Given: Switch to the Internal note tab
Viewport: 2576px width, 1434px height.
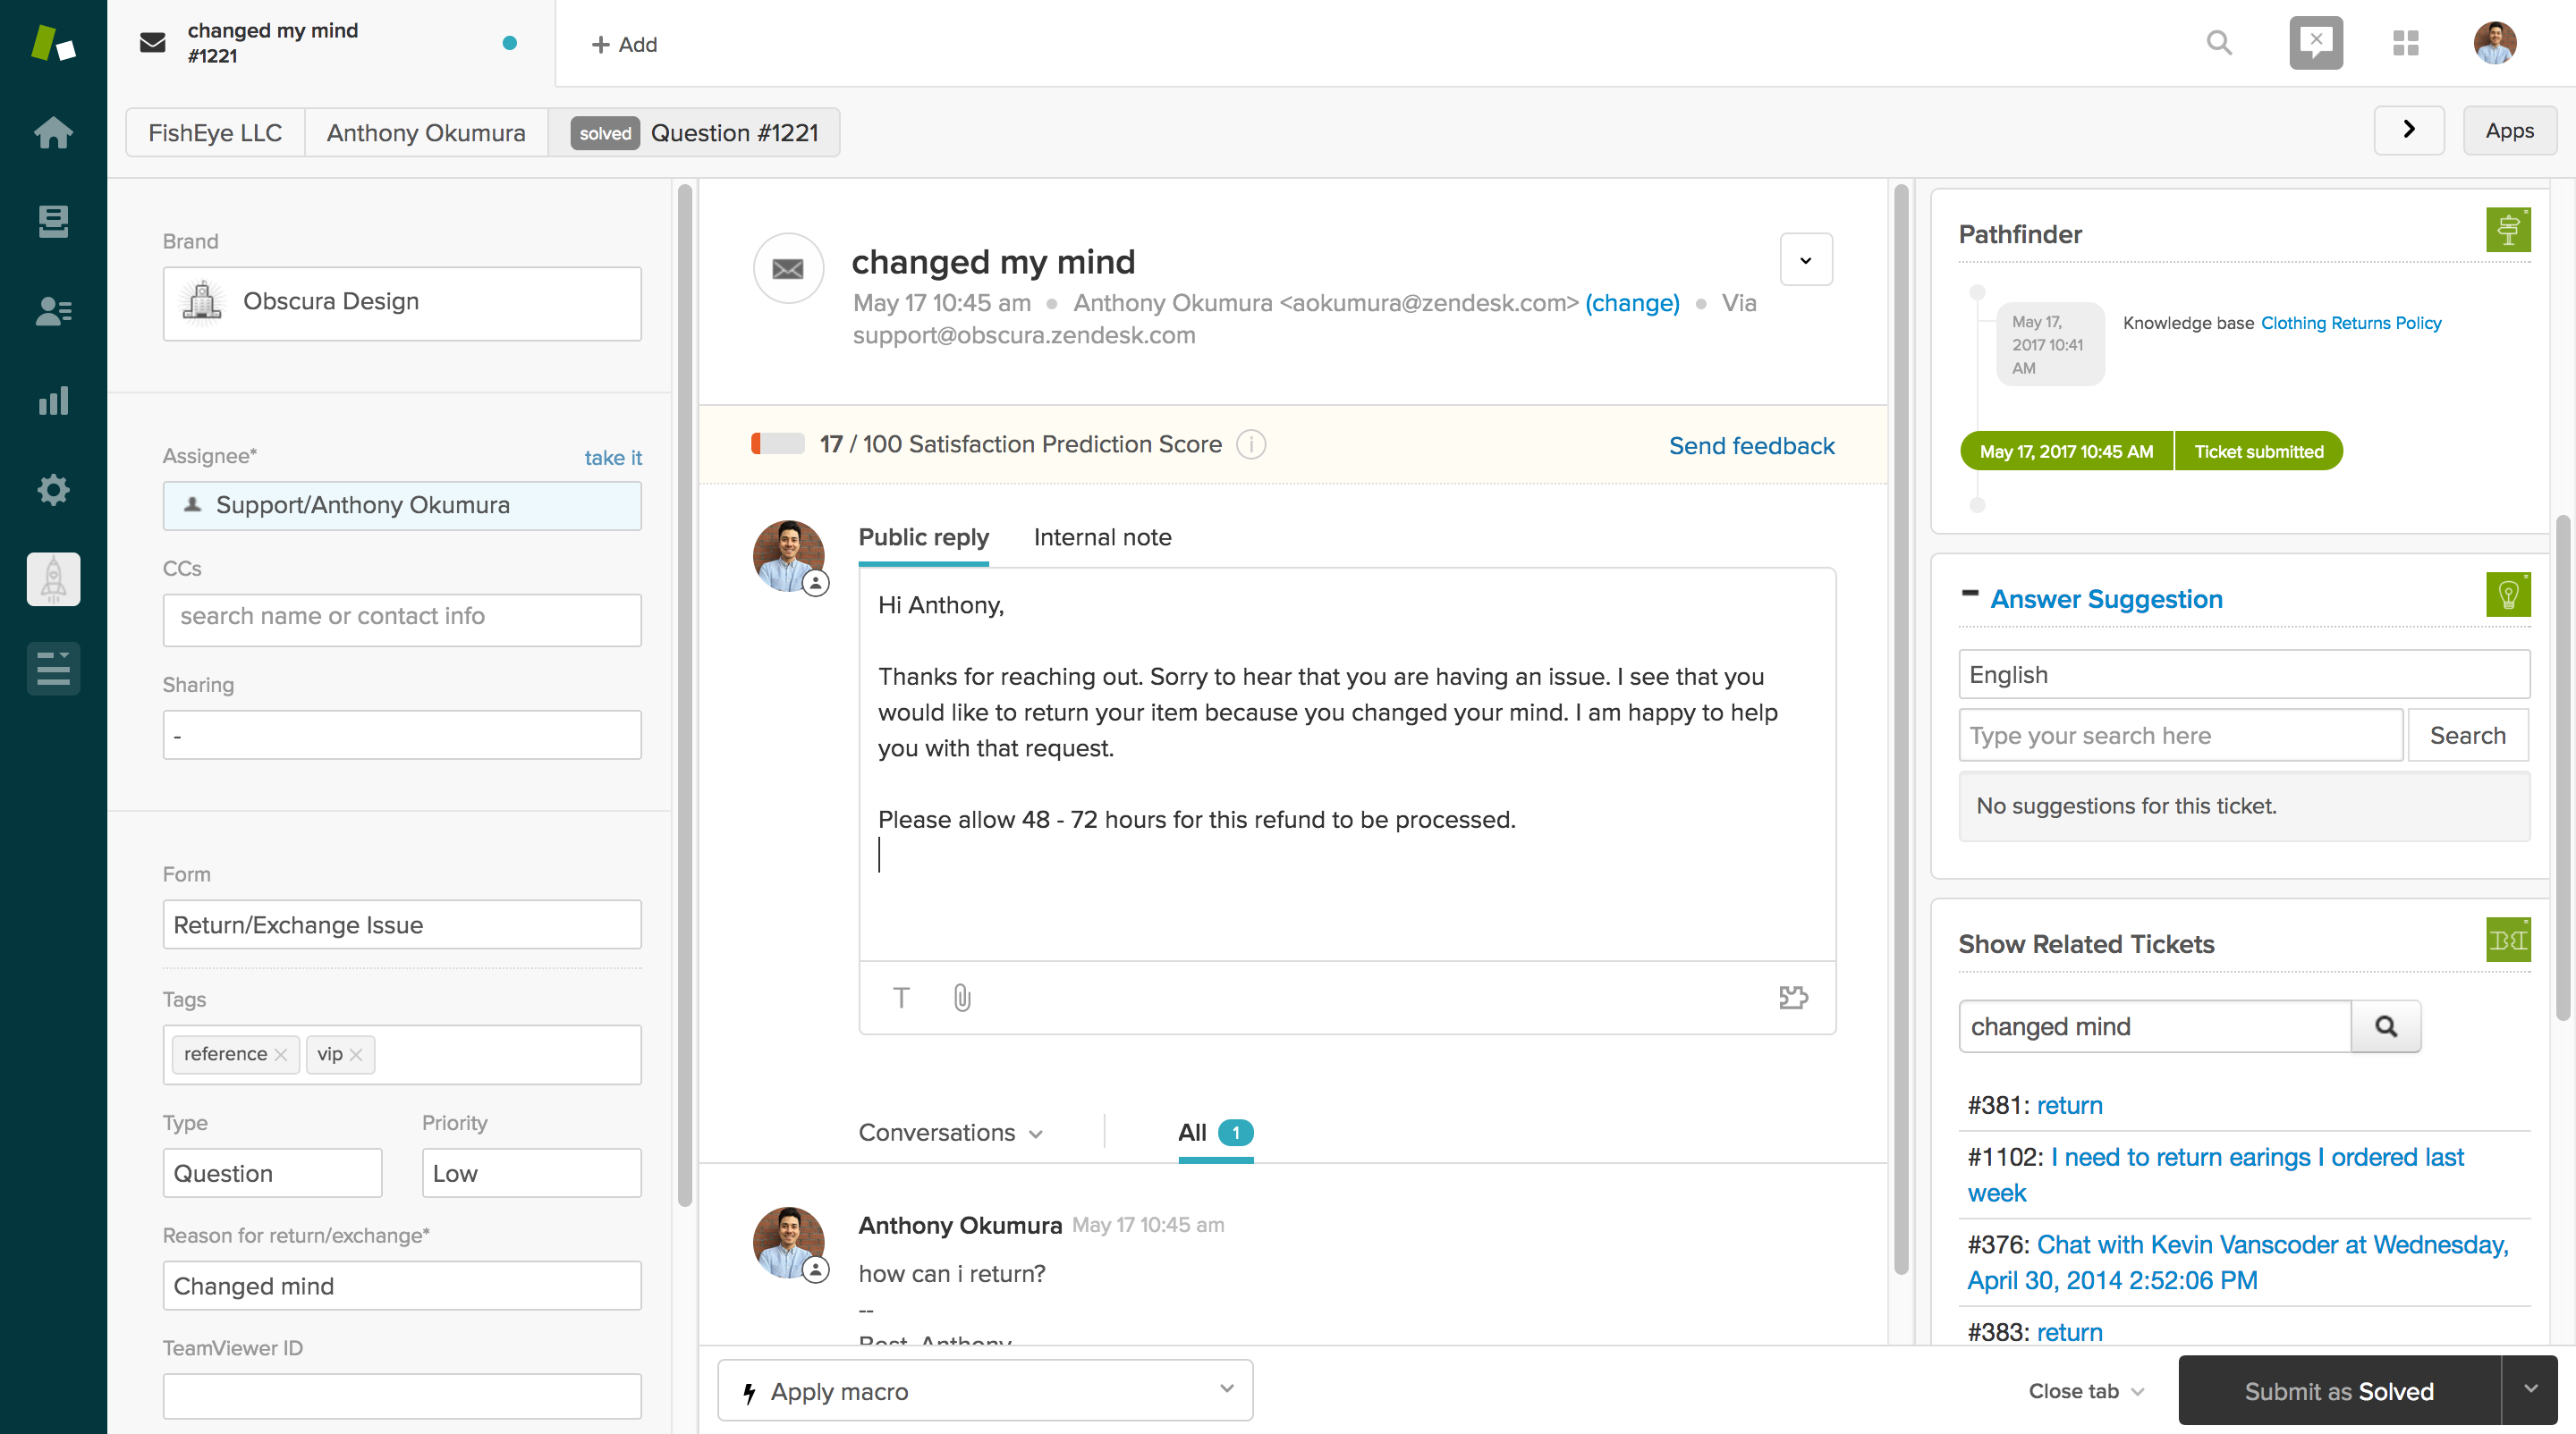Looking at the screenshot, I should (1102, 536).
